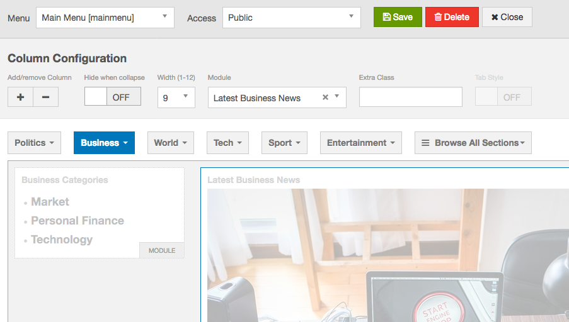The height and width of the screenshot is (322, 569).
Task: Click the MODULE label tag
Action: click(162, 250)
